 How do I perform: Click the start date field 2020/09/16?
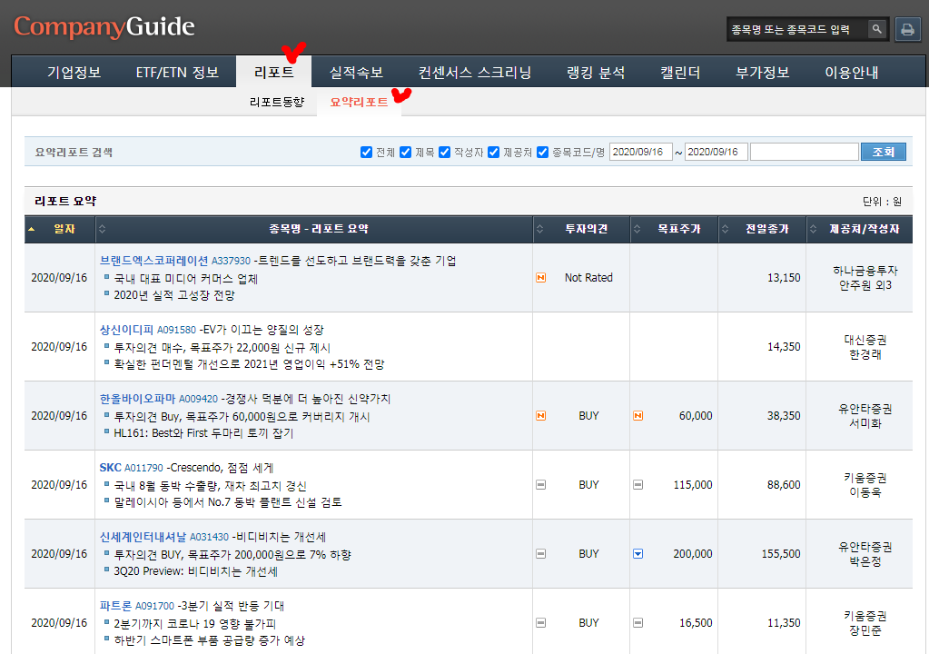tap(640, 153)
